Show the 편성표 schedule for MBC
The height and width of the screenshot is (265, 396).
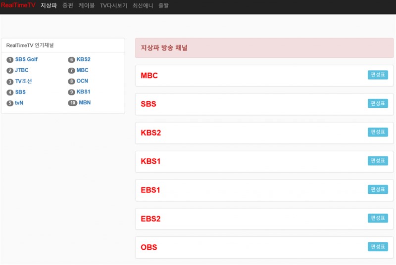(378, 75)
